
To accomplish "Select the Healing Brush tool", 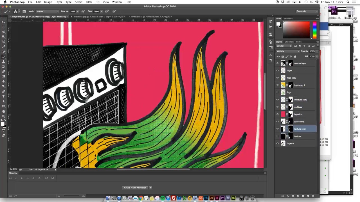I will (4, 52).
